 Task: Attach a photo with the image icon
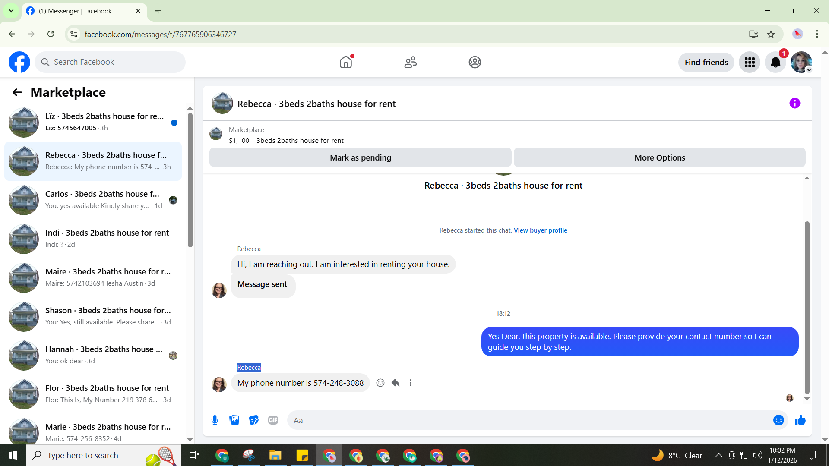234,420
